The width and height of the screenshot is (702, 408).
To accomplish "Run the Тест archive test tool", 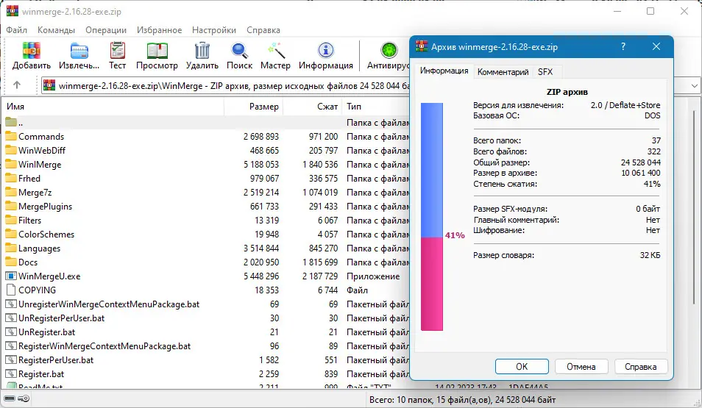I will click(117, 56).
